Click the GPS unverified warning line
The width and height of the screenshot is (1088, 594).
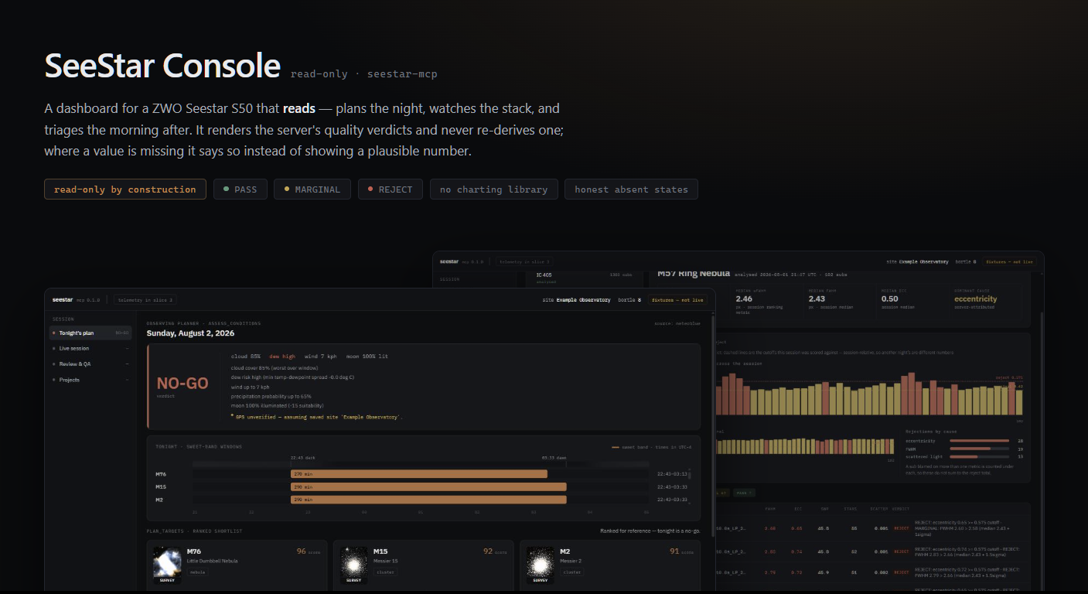click(x=317, y=417)
